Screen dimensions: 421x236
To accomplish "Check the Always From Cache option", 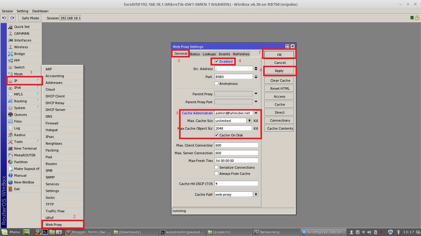I will (216, 174).
